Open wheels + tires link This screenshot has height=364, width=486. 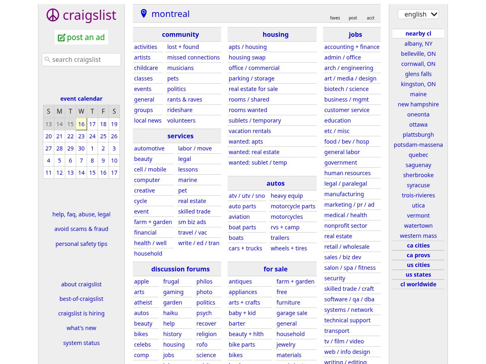[x=289, y=248]
